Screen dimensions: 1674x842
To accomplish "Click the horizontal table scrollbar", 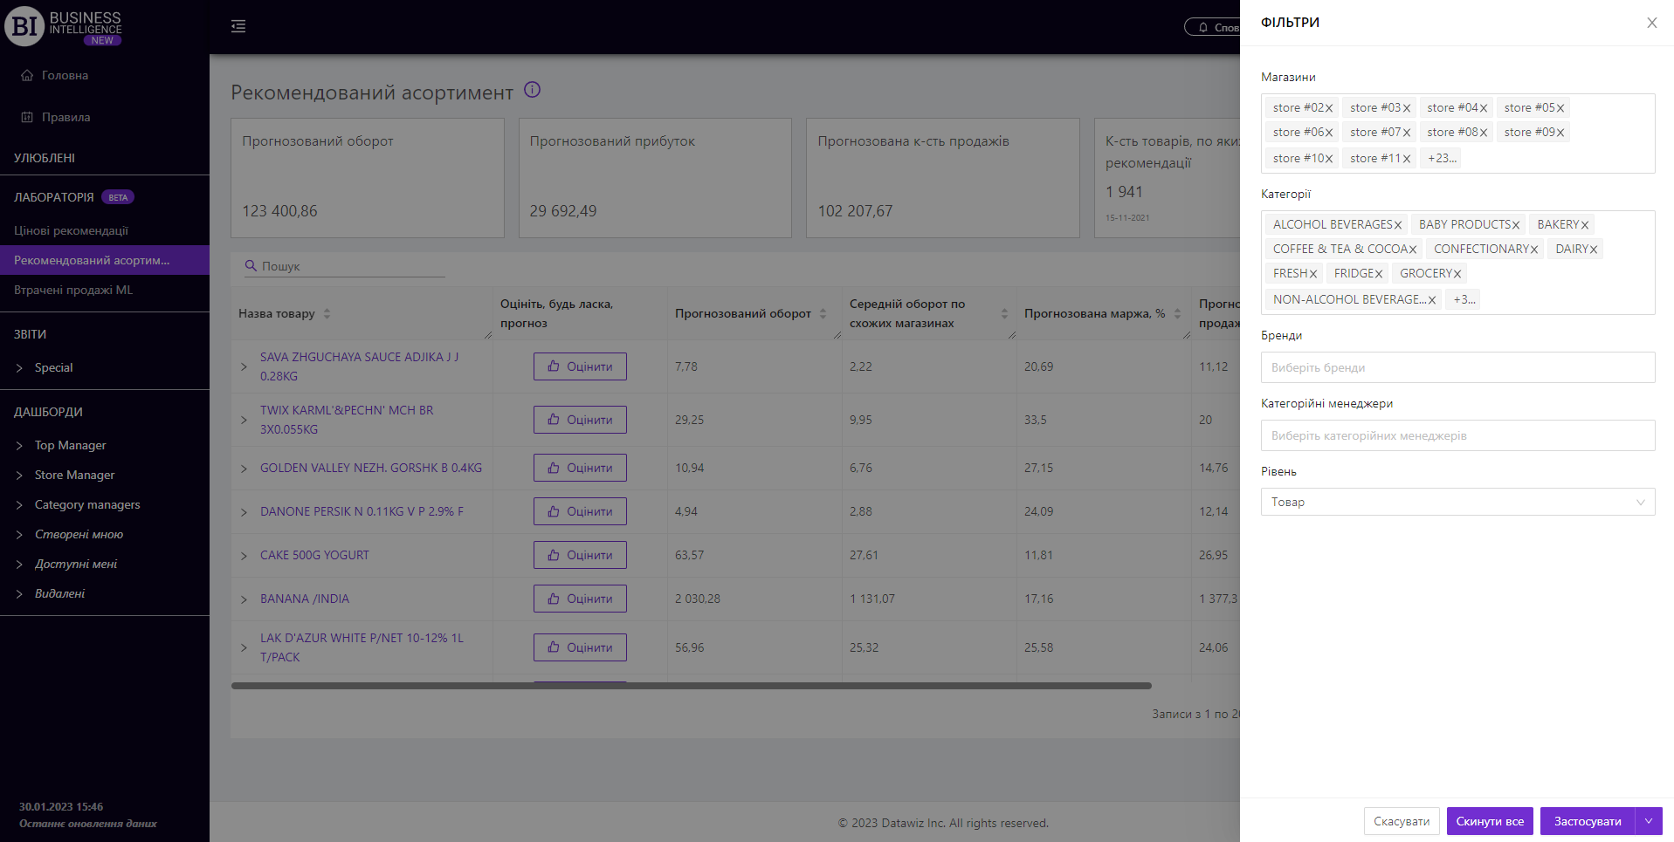I will (x=691, y=686).
